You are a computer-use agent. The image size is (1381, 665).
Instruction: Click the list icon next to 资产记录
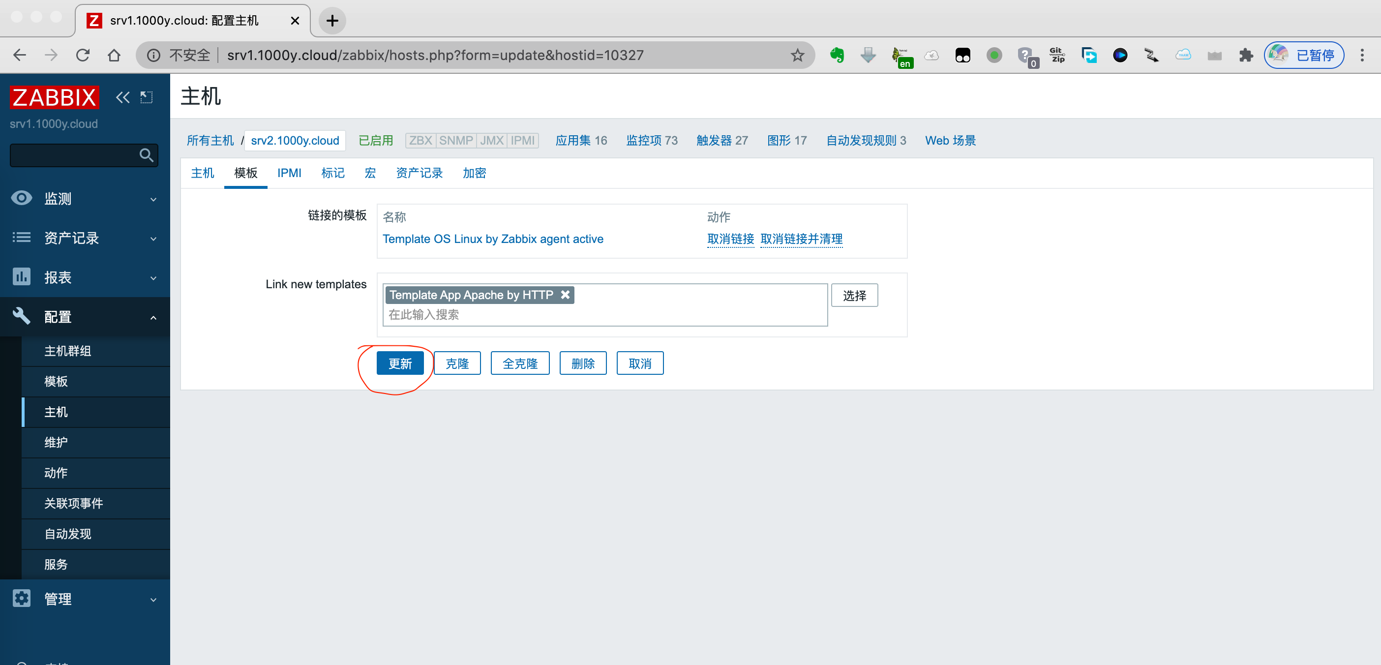22,238
